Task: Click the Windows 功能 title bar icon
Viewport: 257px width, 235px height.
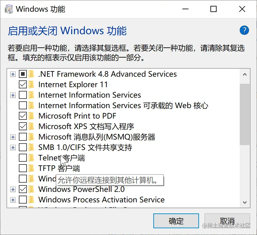Action: tap(9, 9)
